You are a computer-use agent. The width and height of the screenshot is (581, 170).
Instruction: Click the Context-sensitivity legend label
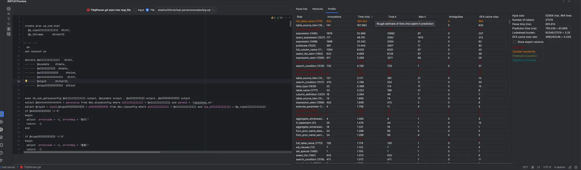[x=524, y=52]
